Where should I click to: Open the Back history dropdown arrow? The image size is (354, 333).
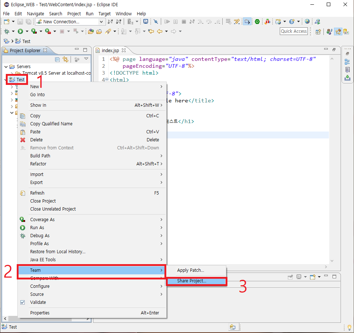tap(166, 31)
